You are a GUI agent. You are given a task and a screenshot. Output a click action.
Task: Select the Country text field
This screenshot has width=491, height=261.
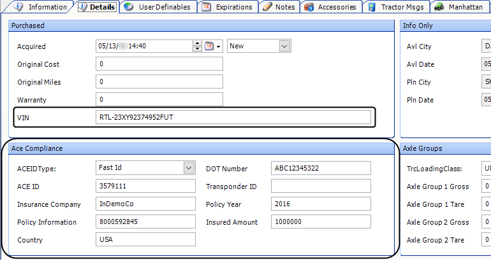tap(145, 239)
